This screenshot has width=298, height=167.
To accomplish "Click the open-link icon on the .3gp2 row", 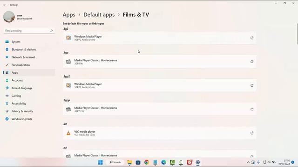I will coord(252,85).
